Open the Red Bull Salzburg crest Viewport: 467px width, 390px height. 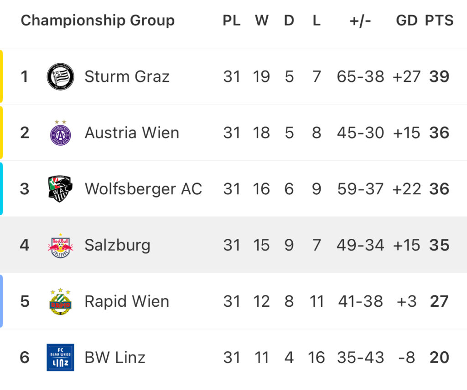pos(61,245)
